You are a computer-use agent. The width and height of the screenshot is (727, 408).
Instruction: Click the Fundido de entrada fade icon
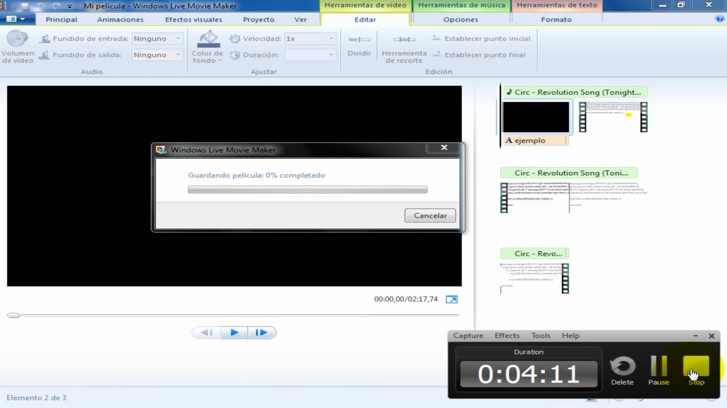coord(45,39)
